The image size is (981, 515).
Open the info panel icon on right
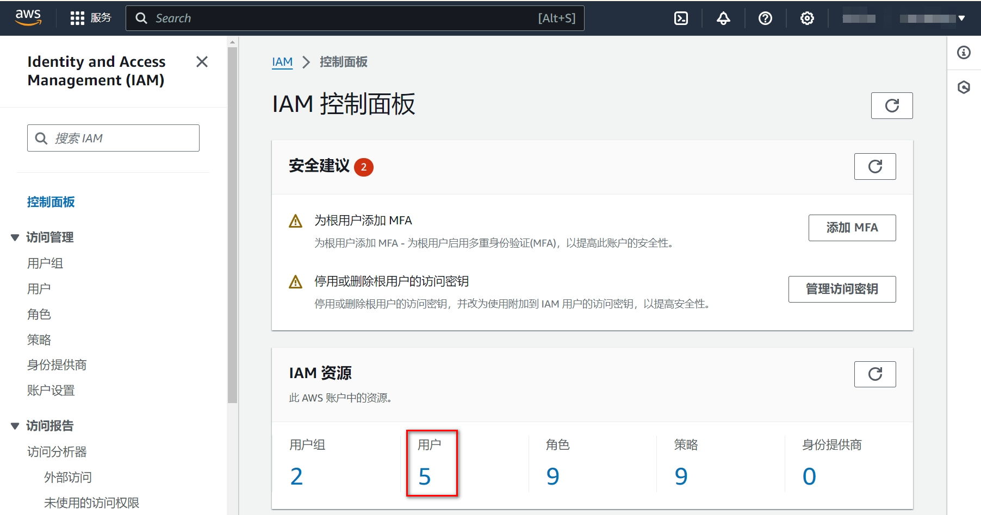[x=964, y=53]
